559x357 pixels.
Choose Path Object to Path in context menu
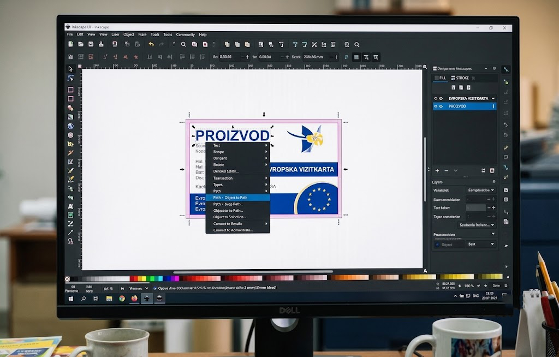click(237, 198)
